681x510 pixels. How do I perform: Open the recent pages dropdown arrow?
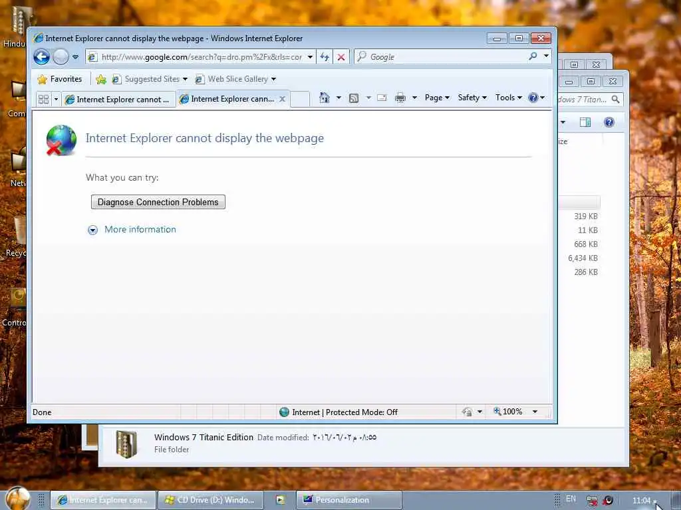coord(76,57)
